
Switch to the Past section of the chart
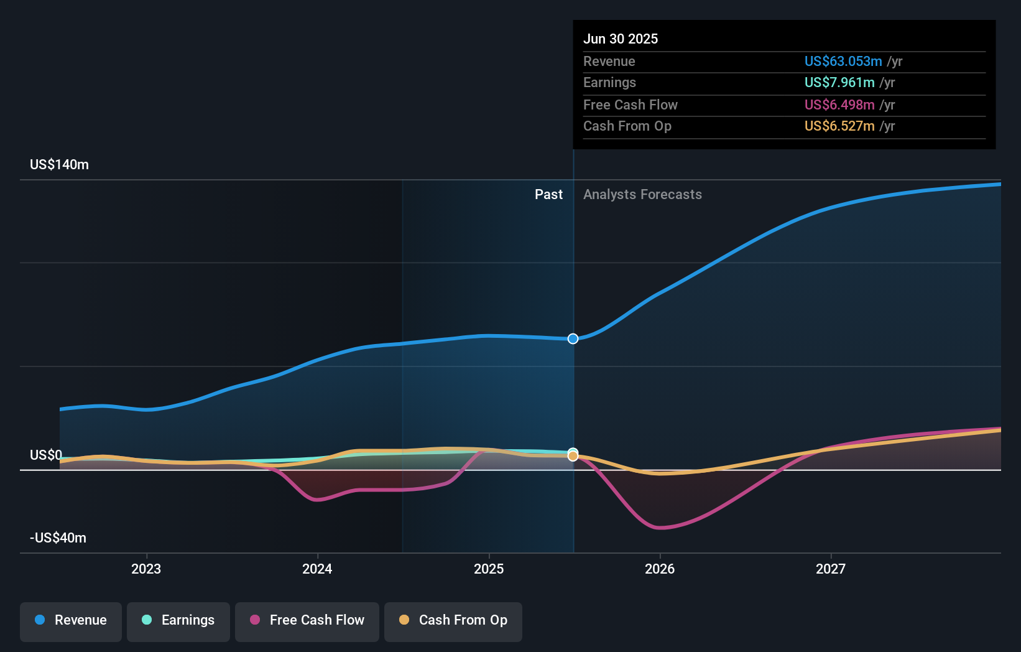[548, 194]
